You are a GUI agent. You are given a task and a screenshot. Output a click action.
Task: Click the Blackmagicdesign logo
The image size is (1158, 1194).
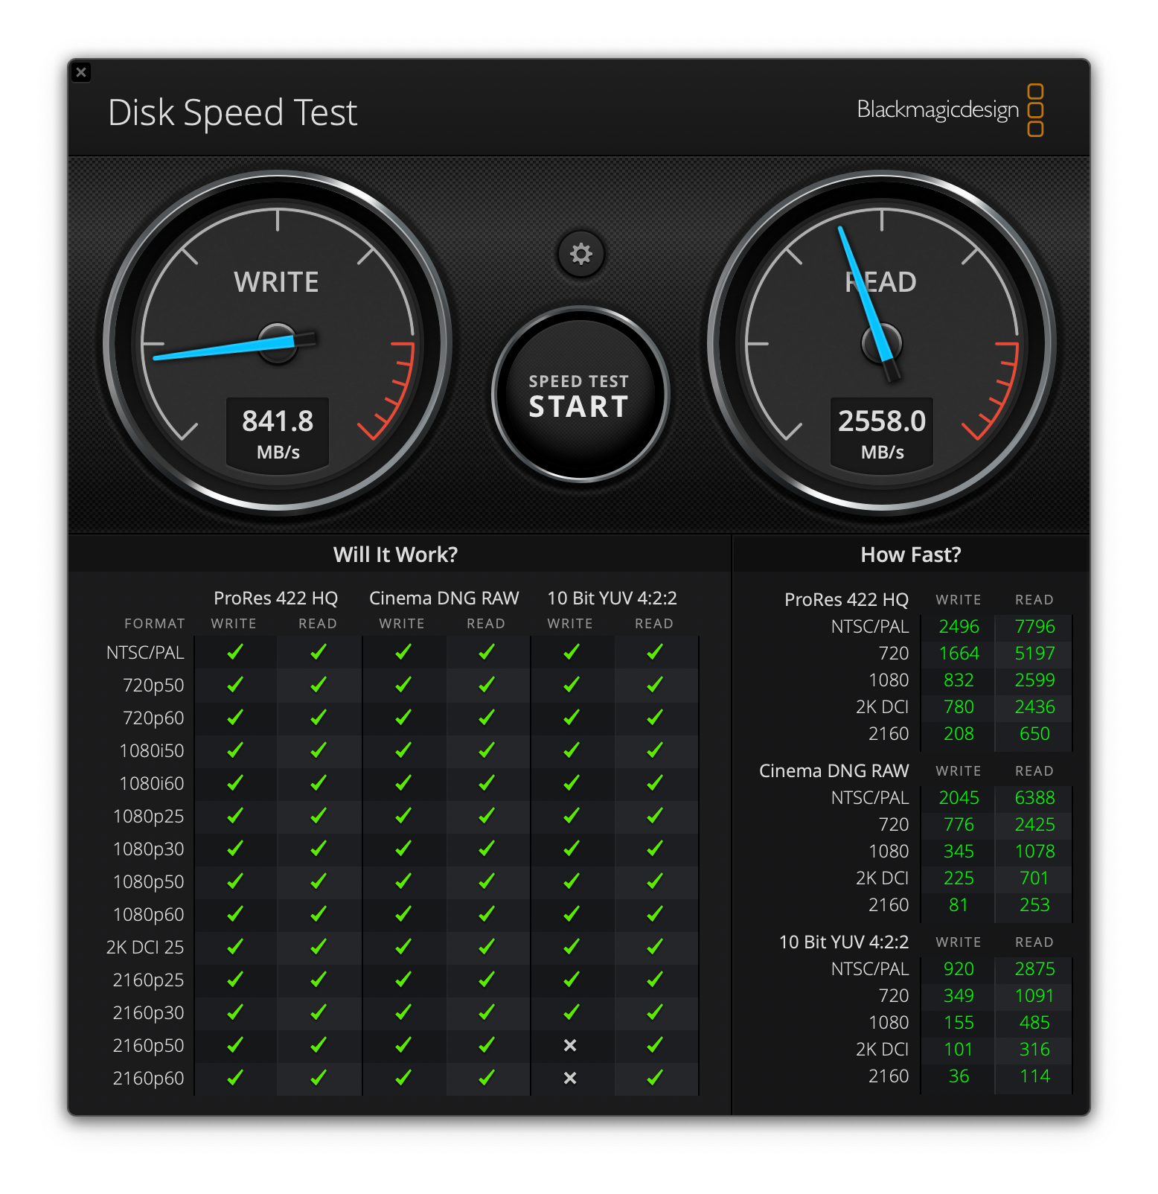coord(950,110)
